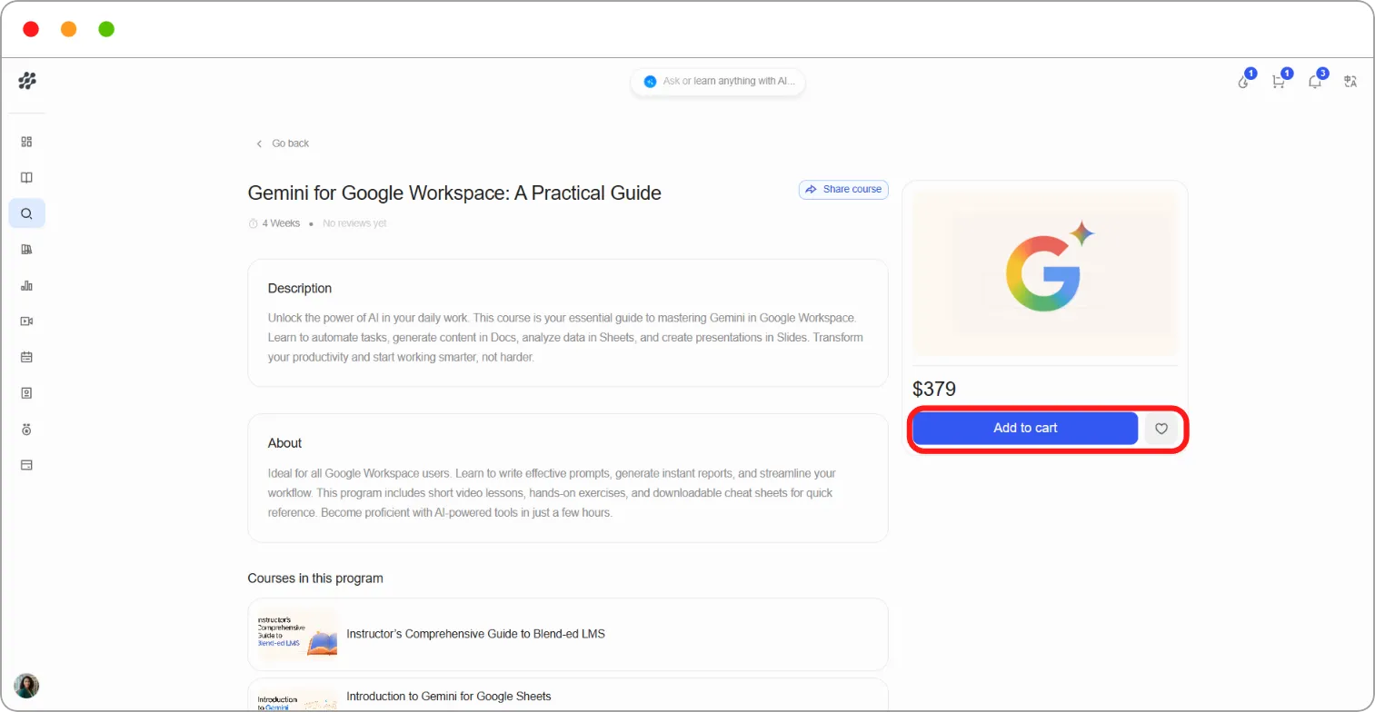The height and width of the screenshot is (712, 1375).
Task: Open the open-book icon in sidebar
Action: click(26, 178)
